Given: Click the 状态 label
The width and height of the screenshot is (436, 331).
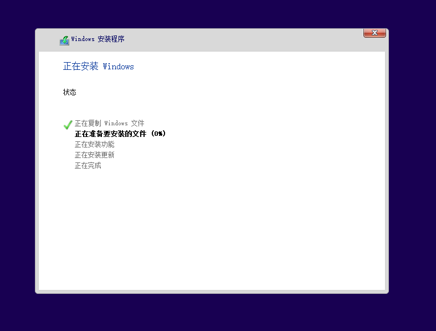Looking at the screenshot, I should pos(69,92).
